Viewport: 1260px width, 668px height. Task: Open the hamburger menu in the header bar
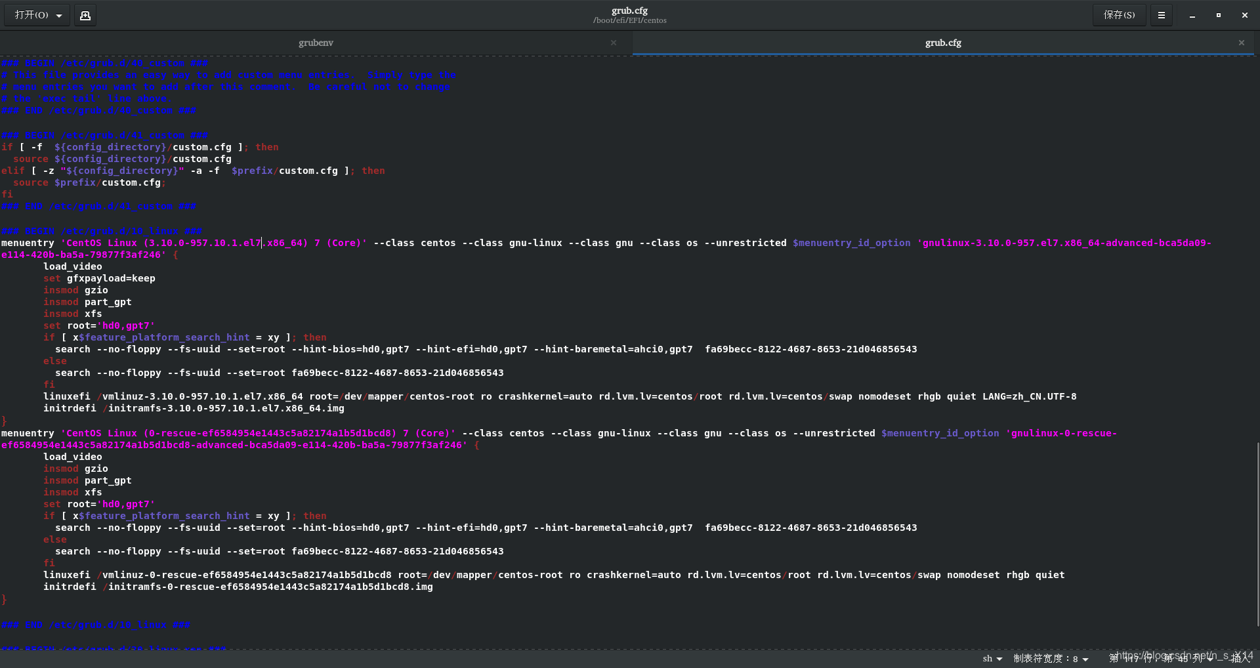1162,15
